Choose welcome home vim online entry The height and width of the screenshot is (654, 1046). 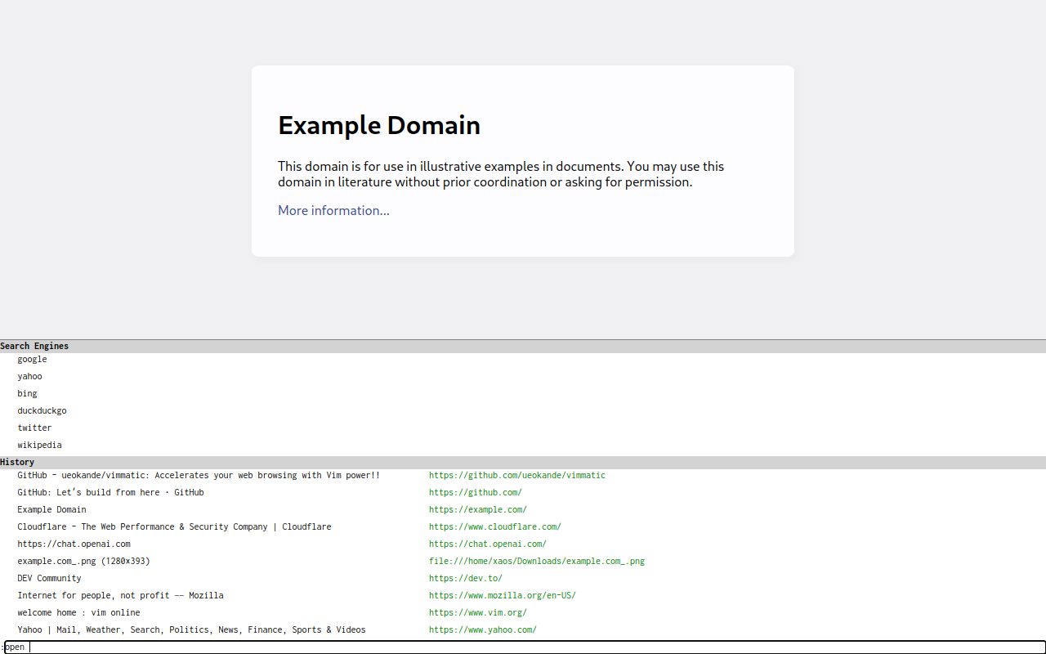tap(79, 613)
